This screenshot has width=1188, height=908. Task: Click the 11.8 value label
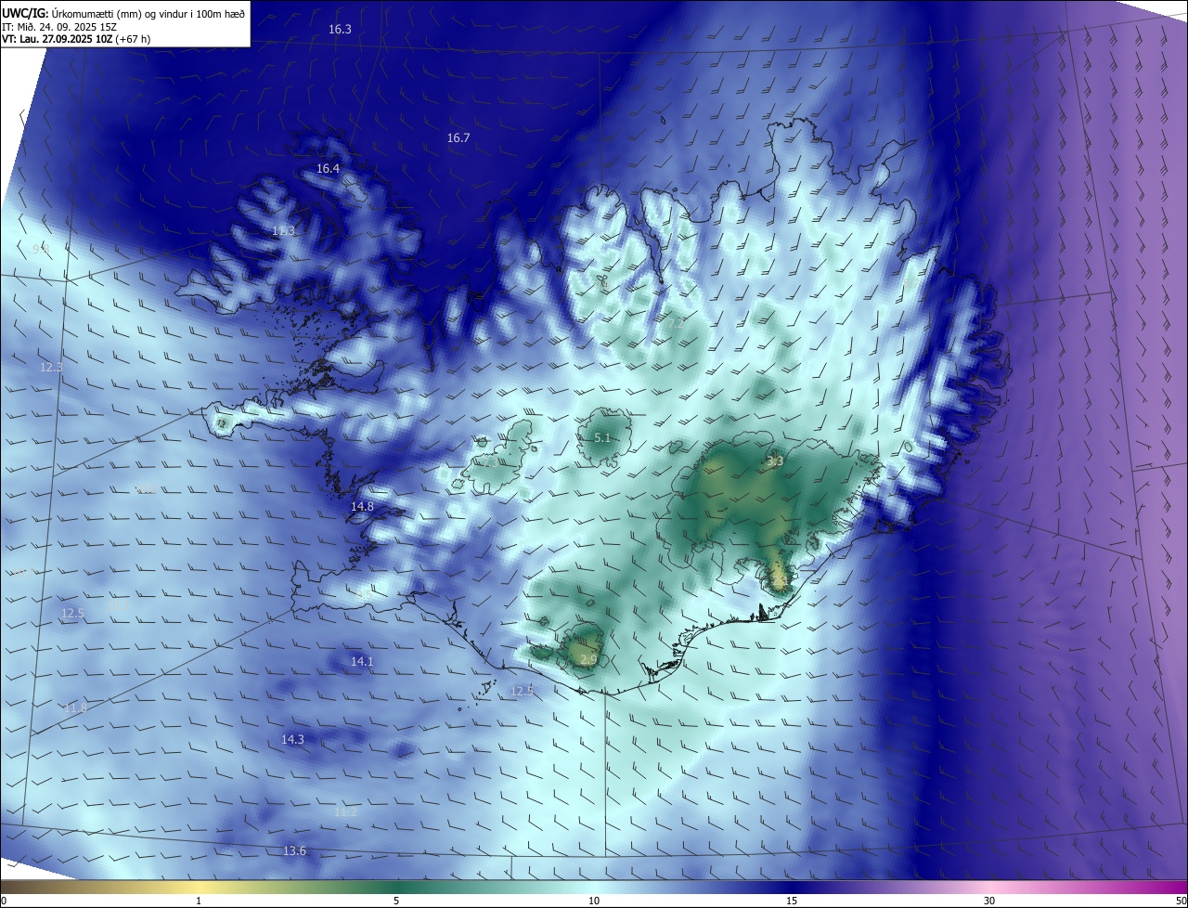[x=75, y=707]
